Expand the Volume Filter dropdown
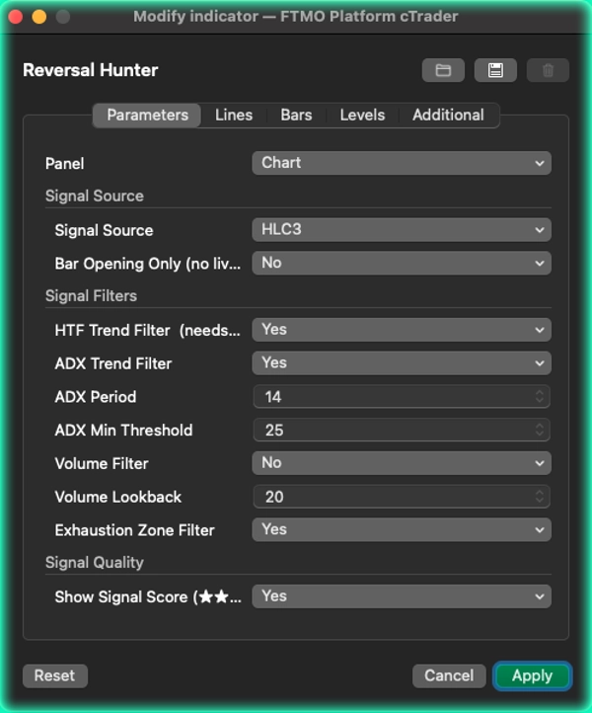 (x=402, y=463)
